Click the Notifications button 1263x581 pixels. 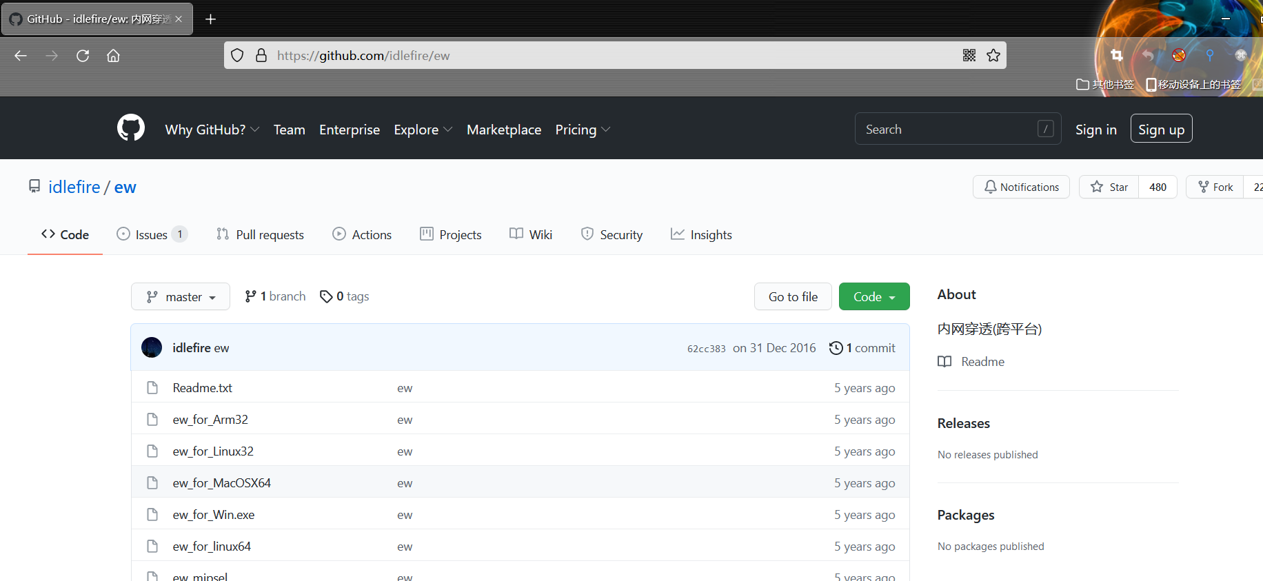pyautogui.click(x=1021, y=187)
